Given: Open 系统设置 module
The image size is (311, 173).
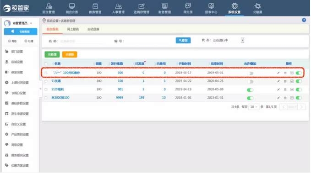Looking at the screenshot, I should (234, 8).
